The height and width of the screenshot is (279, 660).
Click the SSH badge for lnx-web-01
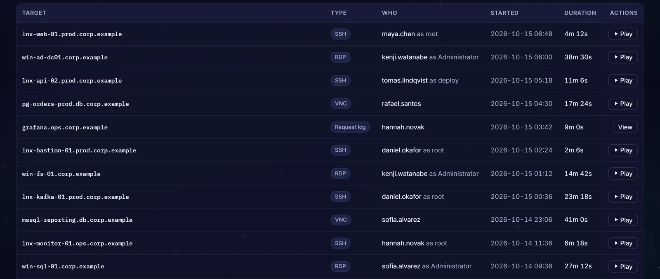pyautogui.click(x=340, y=34)
